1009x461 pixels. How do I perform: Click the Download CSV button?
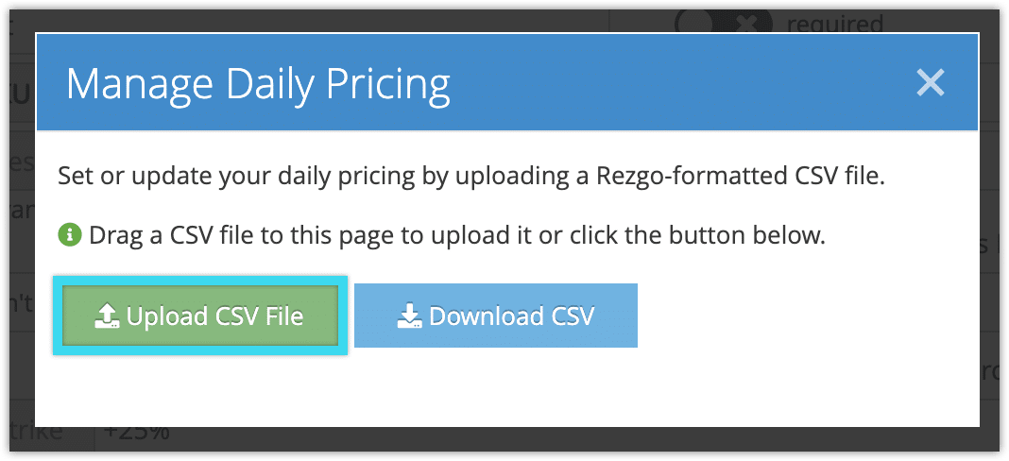pos(495,316)
